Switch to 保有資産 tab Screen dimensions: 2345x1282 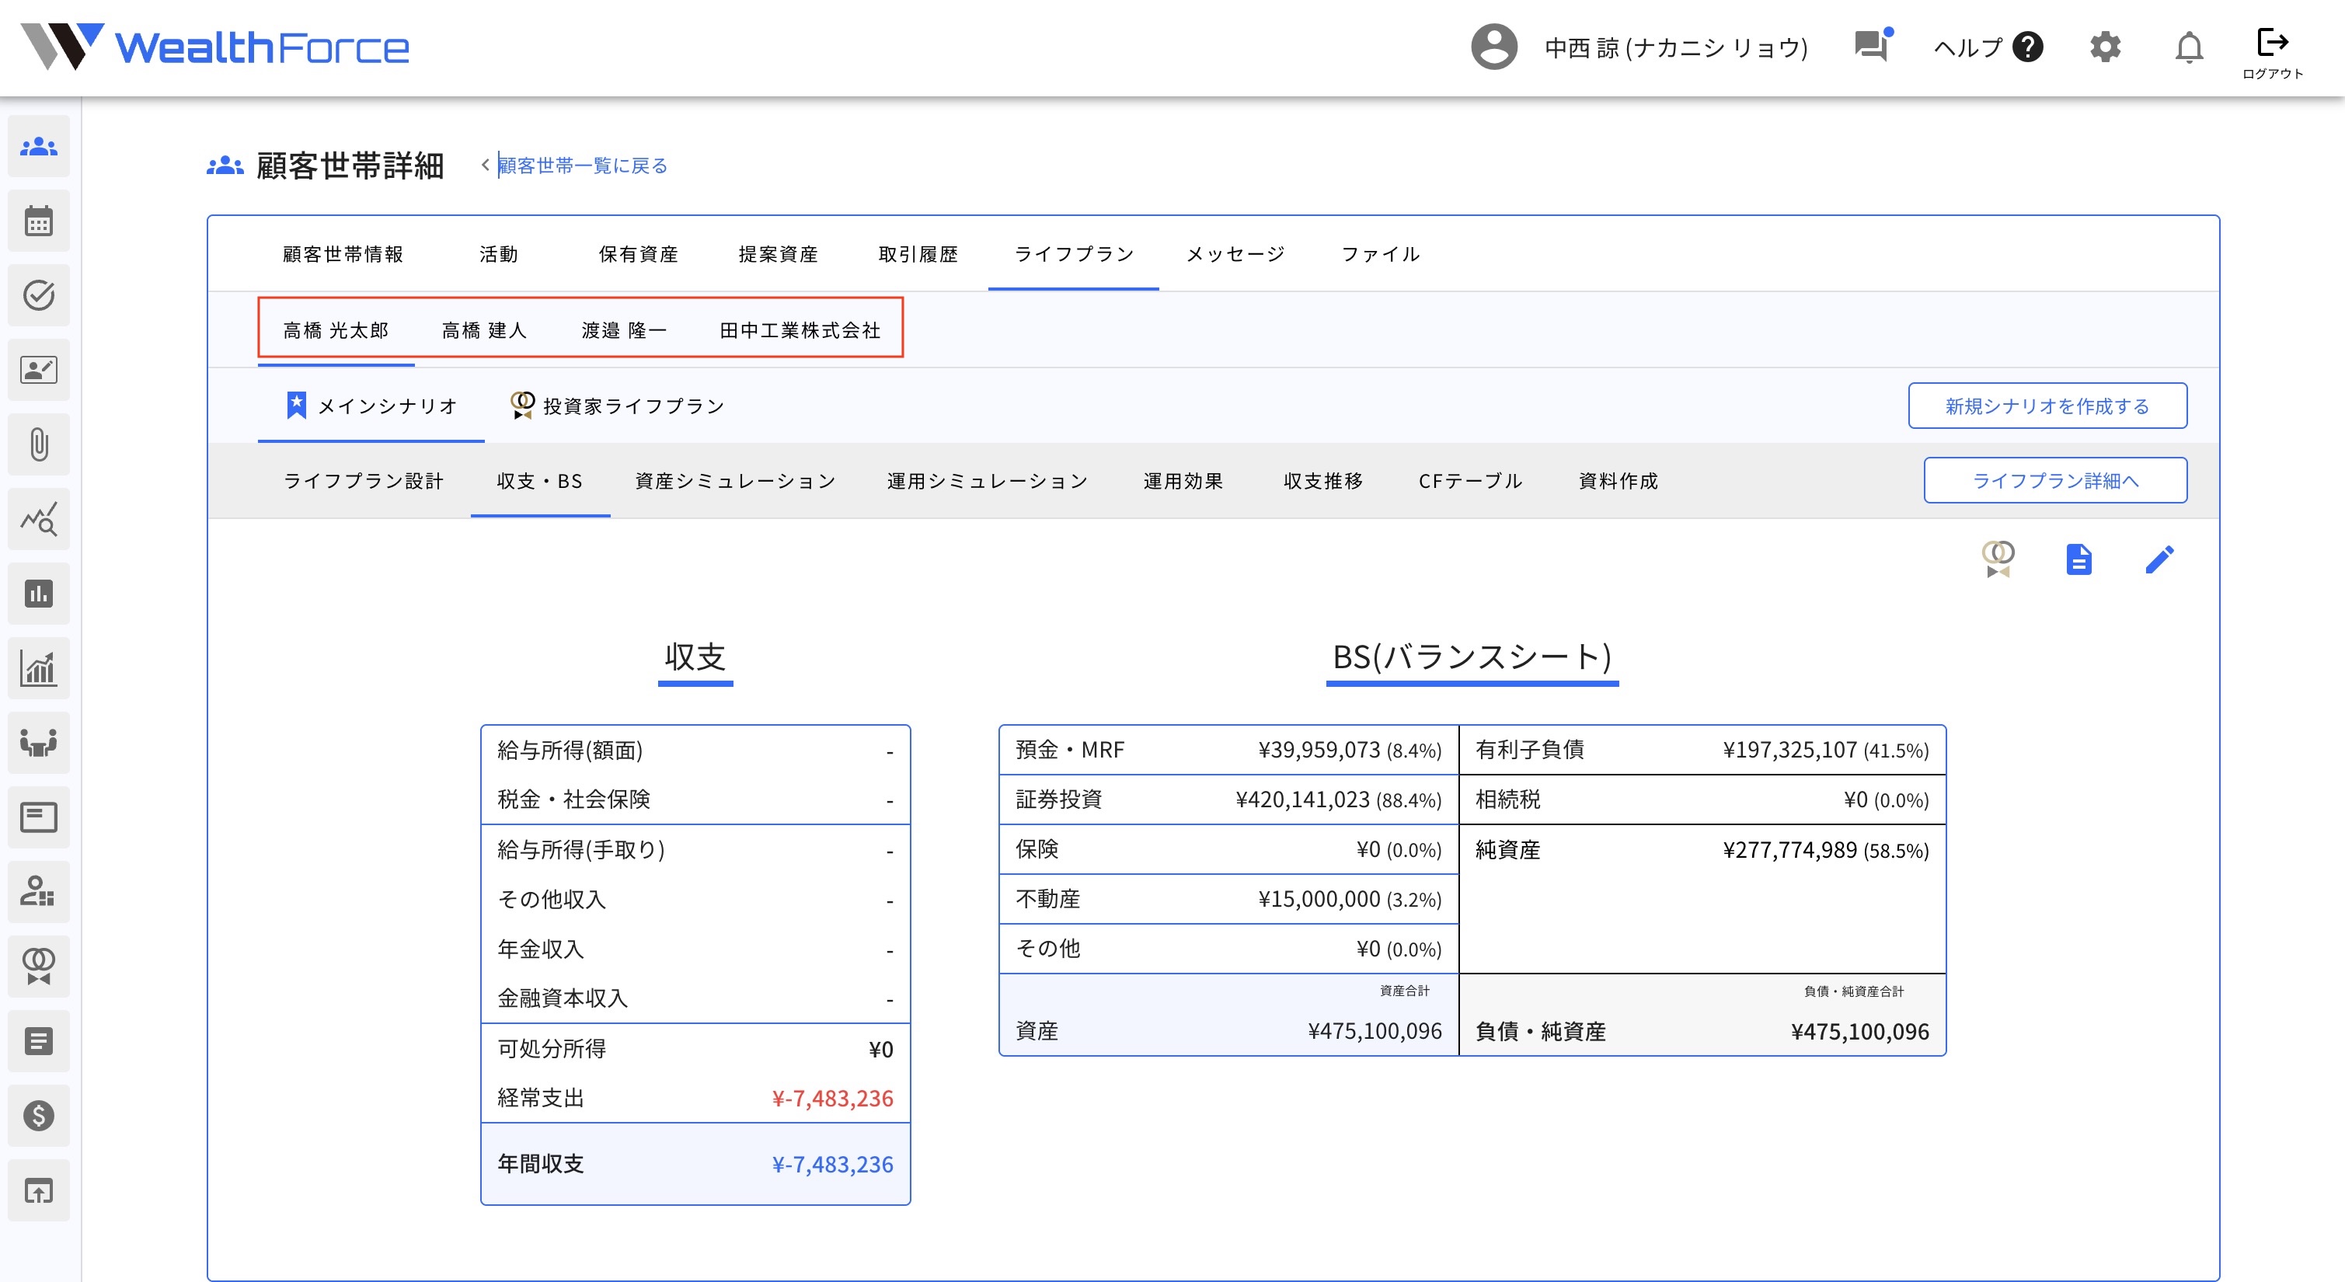(638, 254)
